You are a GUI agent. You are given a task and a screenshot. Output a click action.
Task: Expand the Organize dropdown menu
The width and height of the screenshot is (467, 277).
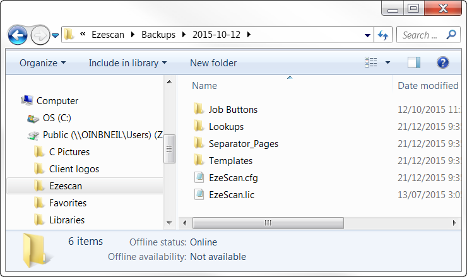coord(42,62)
